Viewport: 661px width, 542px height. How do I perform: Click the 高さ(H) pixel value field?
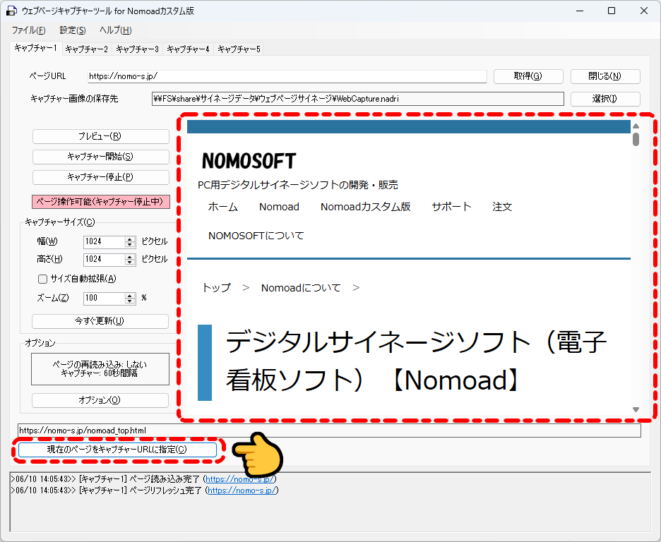pyautogui.click(x=104, y=260)
